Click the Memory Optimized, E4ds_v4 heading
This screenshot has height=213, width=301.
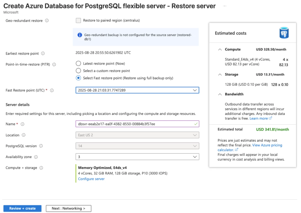pos(102,168)
